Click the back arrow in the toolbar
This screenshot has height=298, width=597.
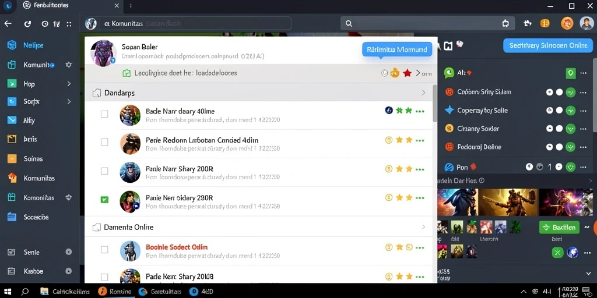(x=8, y=23)
